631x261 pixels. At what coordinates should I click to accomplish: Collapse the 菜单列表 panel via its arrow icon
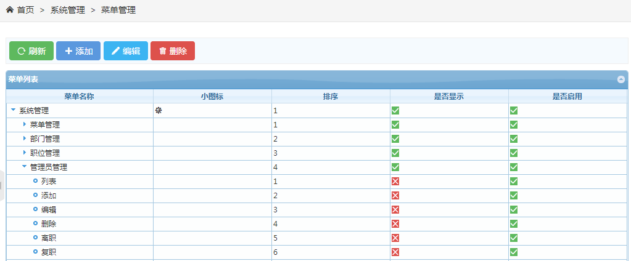pos(621,79)
